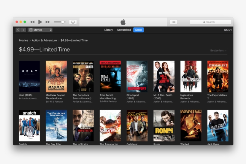Open The Transporter poster
Screen dimensions: 246x164
(x=110, y=126)
